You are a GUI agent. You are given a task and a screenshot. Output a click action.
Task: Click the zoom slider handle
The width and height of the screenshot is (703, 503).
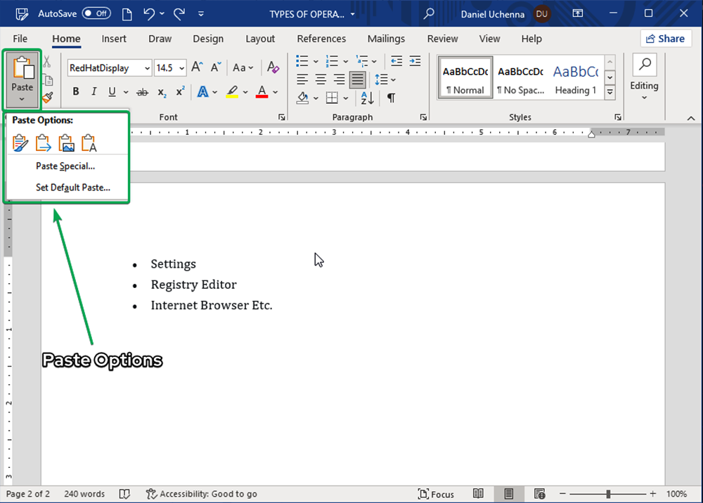[608, 494]
